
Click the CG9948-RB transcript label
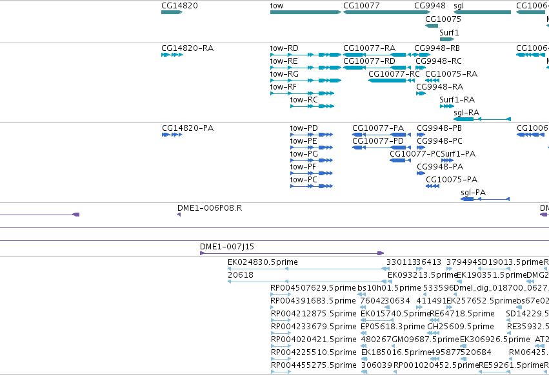(x=437, y=48)
